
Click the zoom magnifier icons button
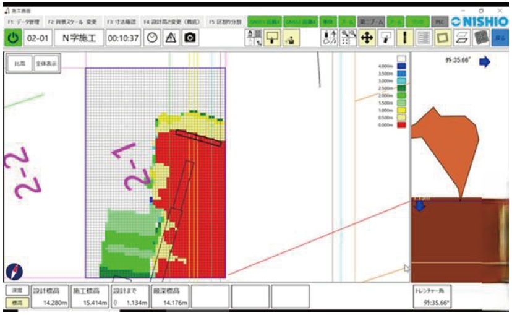348,38
